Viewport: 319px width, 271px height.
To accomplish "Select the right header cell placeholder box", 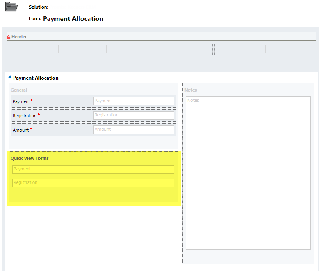I will tap(290, 49).
